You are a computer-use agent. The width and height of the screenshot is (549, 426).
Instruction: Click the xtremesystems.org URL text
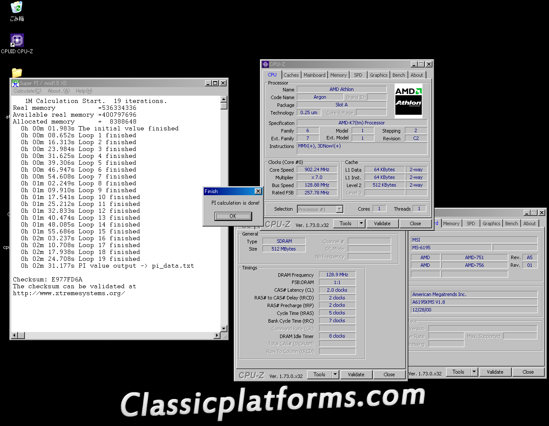[69, 293]
